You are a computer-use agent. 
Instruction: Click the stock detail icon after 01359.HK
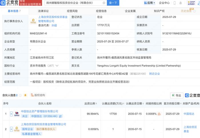[x=61, y=116]
